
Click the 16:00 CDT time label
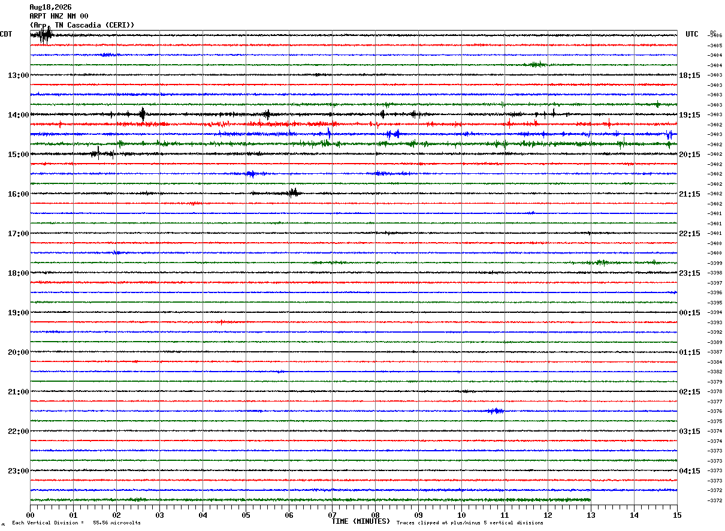click(x=18, y=194)
